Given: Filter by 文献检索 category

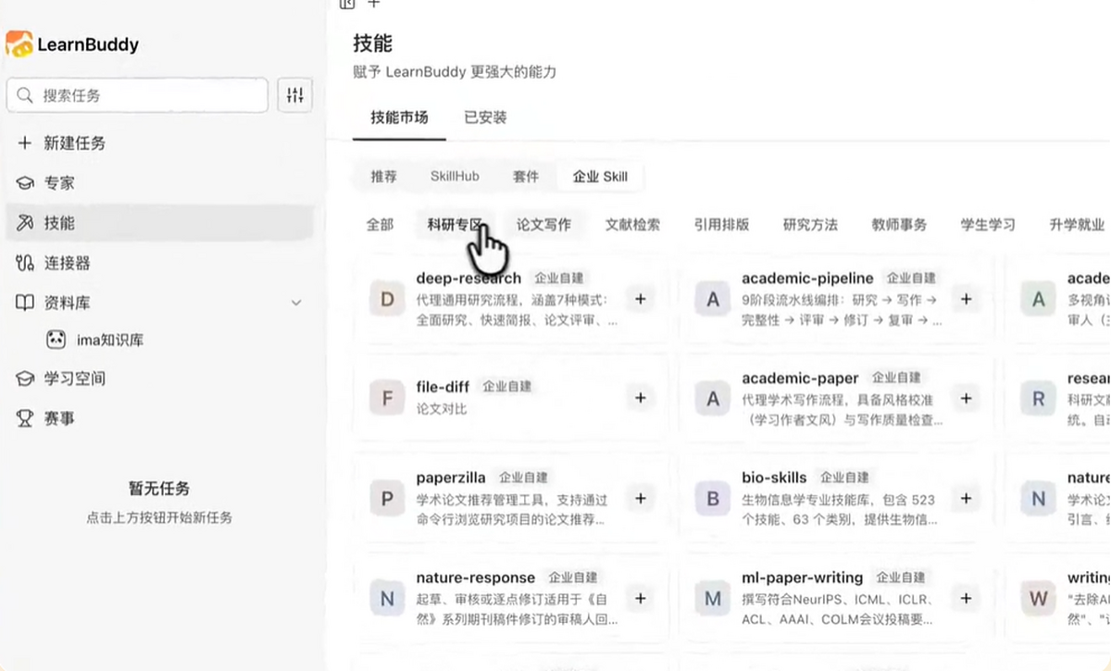Looking at the screenshot, I should click(632, 224).
